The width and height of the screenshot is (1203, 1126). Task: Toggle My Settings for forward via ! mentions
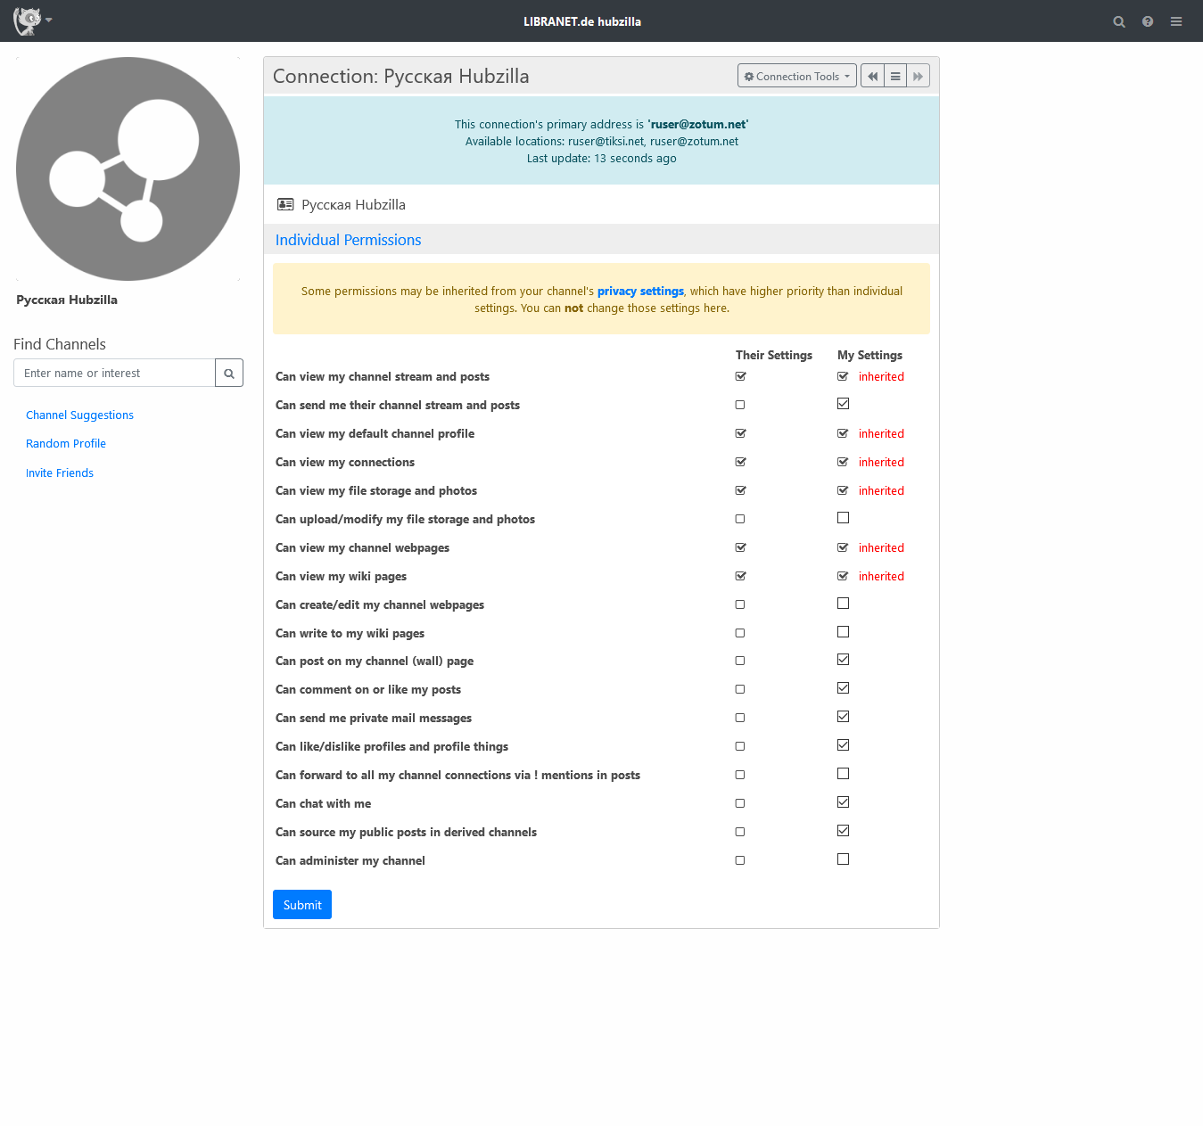(x=843, y=774)
